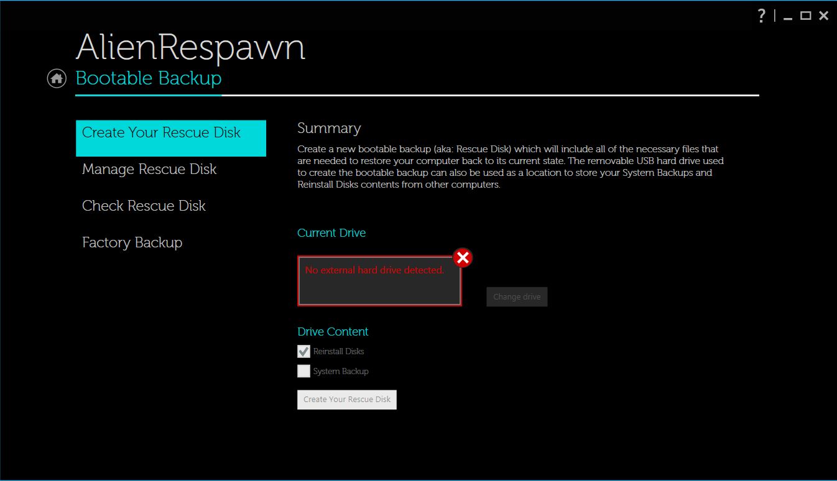Click the Change drive button
This screenshot has width=837, height=481.
[517, 296]
